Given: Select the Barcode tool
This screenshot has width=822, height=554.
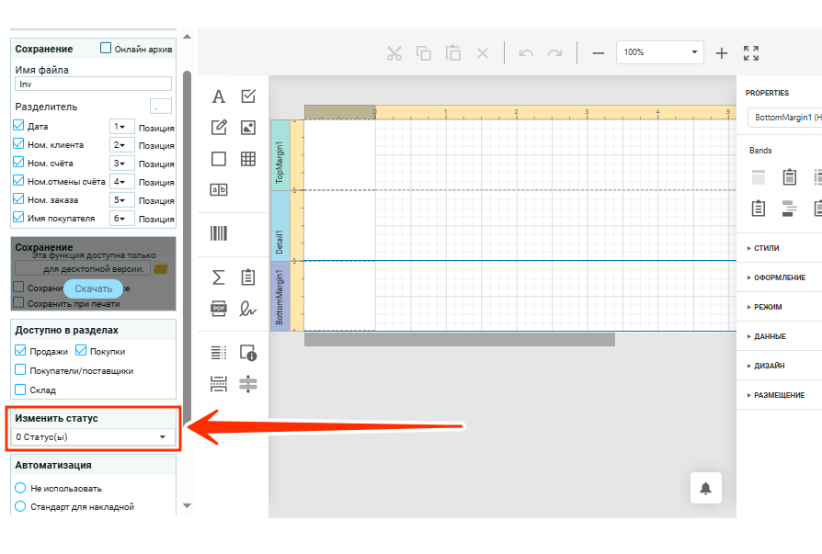Looking at the screenshot, I should (219, 232).
